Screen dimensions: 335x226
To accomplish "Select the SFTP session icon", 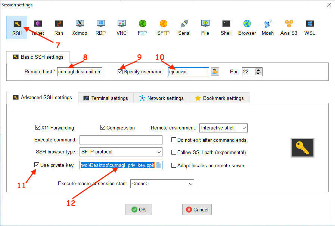I will 163,27.
